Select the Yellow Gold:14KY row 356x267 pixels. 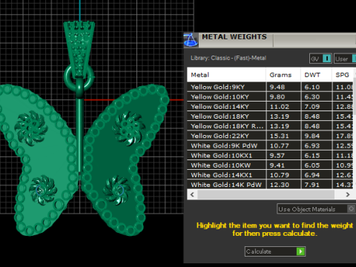(270, 107)
